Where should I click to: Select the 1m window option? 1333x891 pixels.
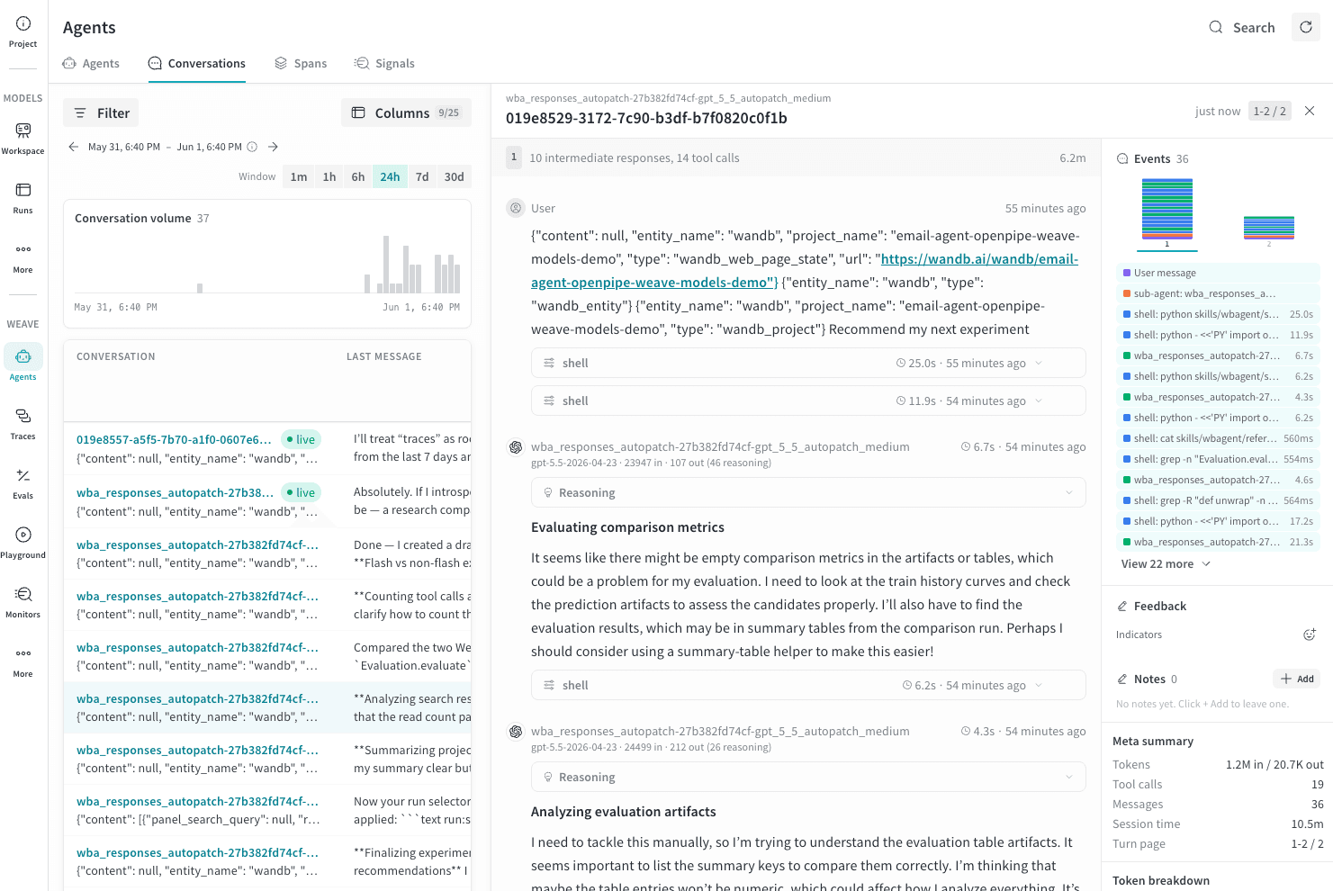click(299, 176)
